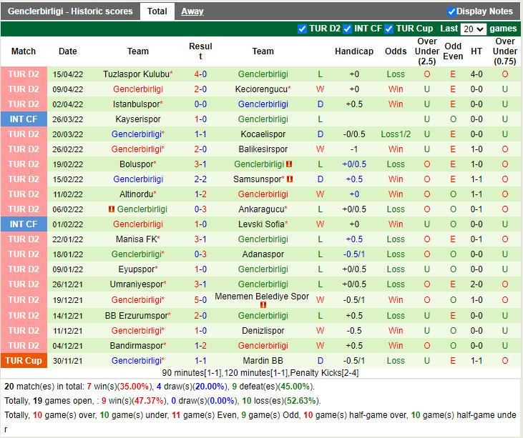Click the Over Under (2.5) column header

click(427, 51)
